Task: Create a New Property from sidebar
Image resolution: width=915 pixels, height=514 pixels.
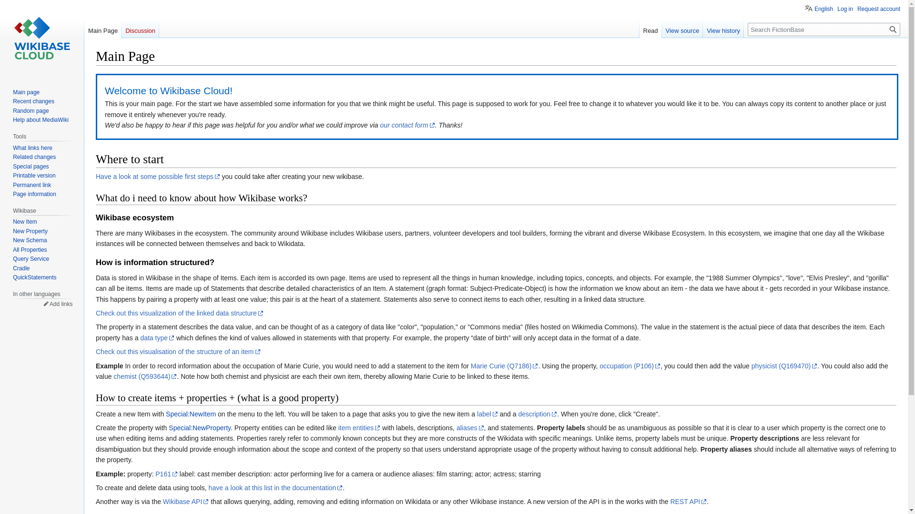Action: coord(30,231)
